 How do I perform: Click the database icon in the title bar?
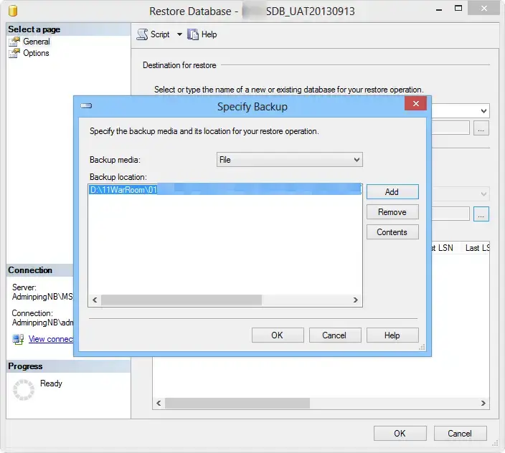13,11
